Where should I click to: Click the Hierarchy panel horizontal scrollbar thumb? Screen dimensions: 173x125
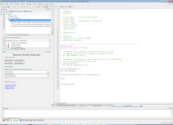tap(18, 35)
